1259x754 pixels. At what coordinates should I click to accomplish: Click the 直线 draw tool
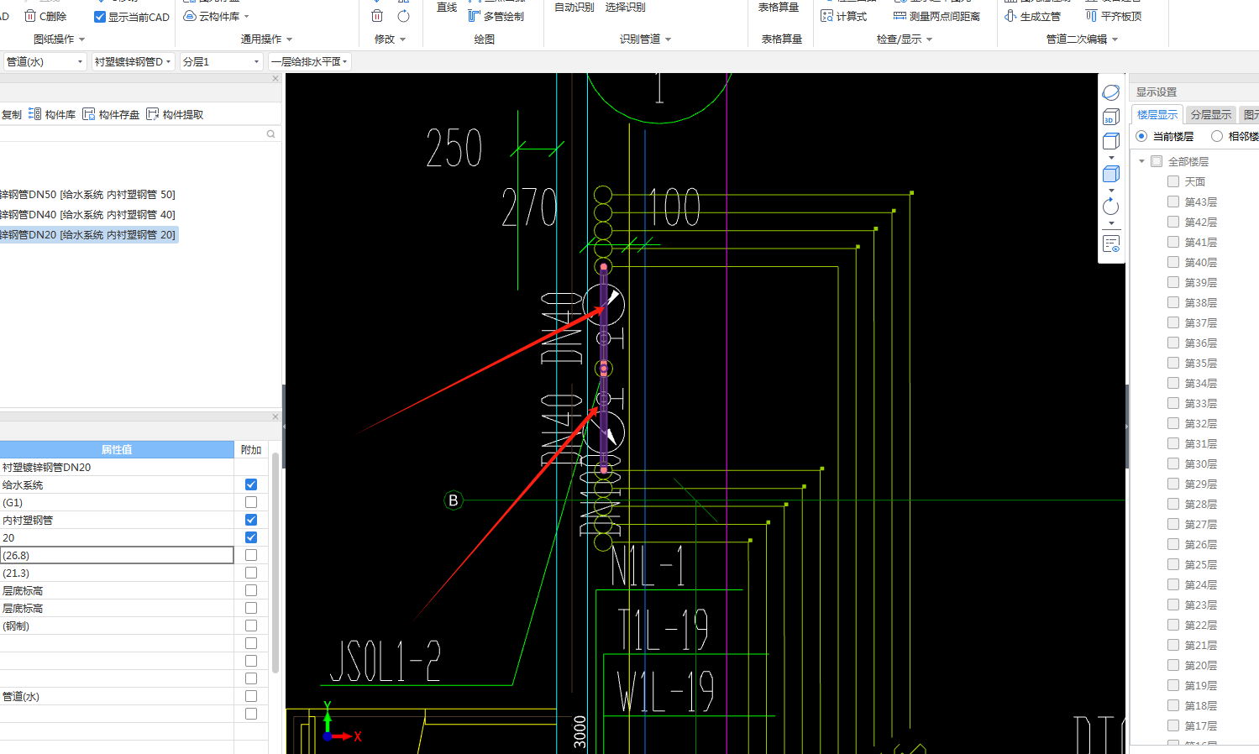(x=447, y=7)
